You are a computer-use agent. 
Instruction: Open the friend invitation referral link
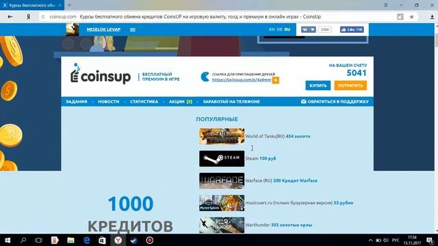(x=242, y=80)
